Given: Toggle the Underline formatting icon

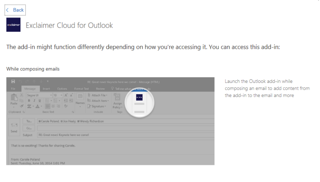Looking at the screenshot, I should [x=40, y=101].
